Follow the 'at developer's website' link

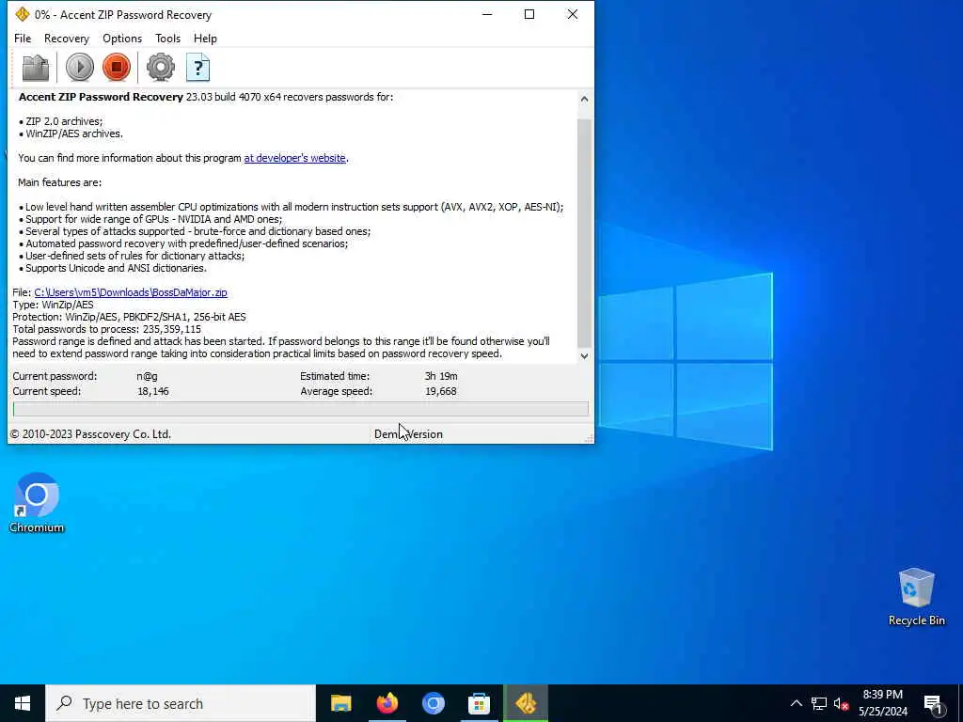(x=294, y=158)
